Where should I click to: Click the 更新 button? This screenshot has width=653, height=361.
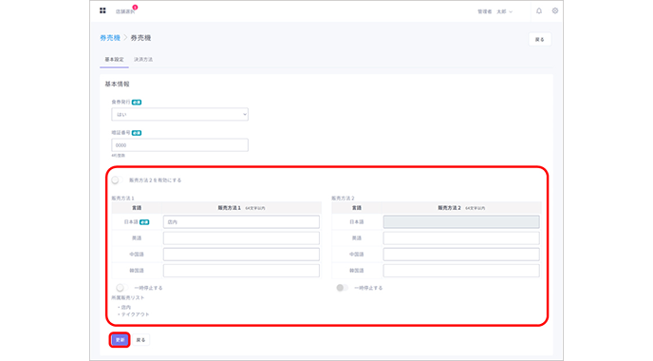point(120,340)
